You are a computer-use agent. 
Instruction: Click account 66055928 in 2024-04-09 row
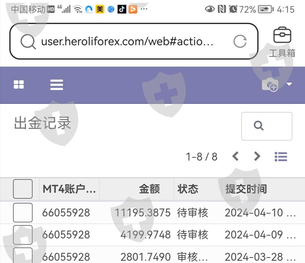click(x=66, y=235)
